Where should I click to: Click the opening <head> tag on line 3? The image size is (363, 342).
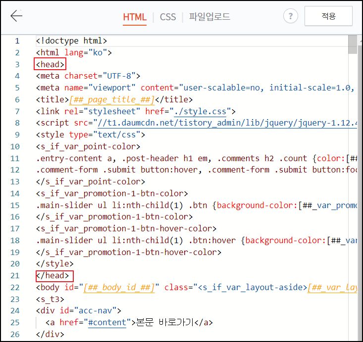coord(50,64)
